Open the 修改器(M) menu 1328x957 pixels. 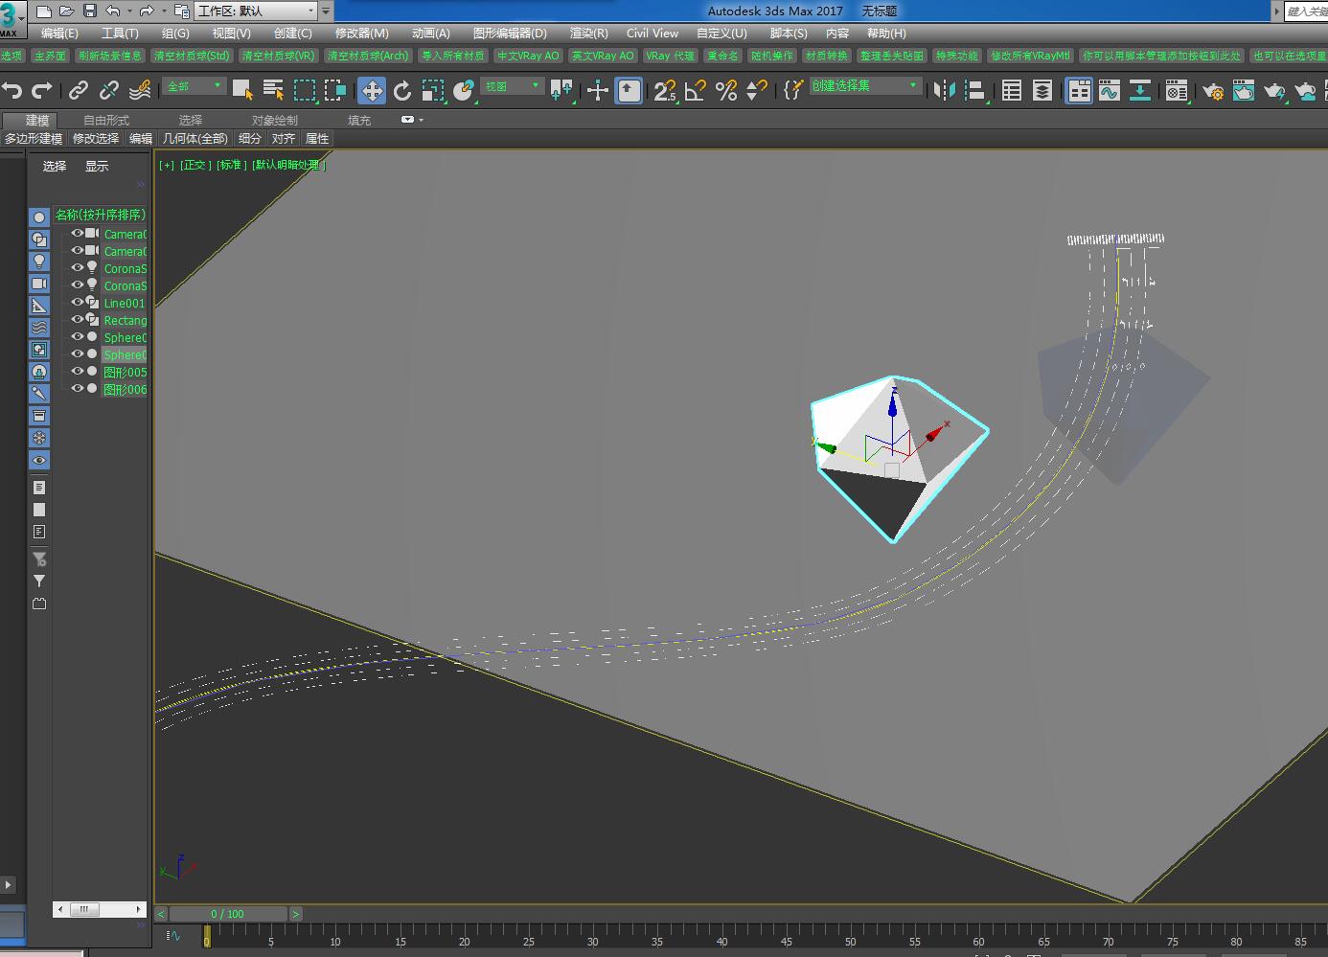(x=362, y=33)
